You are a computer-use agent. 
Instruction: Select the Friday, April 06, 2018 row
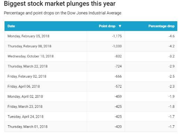point(91,86)
